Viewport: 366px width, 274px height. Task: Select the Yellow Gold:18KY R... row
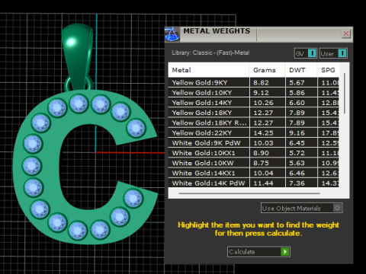pyautogui.click(x=253, y=123)
